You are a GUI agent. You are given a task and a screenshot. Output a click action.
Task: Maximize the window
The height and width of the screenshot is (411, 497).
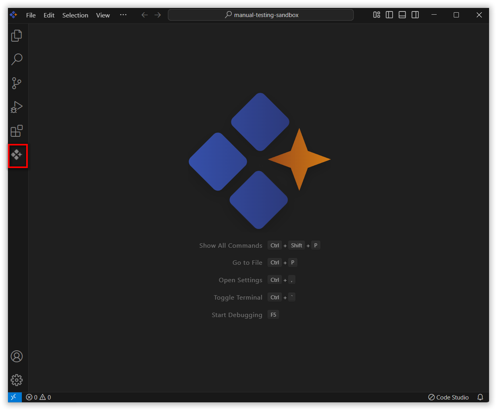click(457, 15)
